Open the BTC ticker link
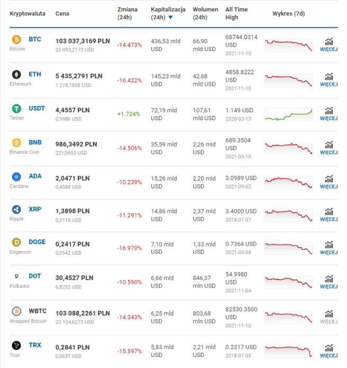This screenshot has height=368, width=347. [34, 40]
